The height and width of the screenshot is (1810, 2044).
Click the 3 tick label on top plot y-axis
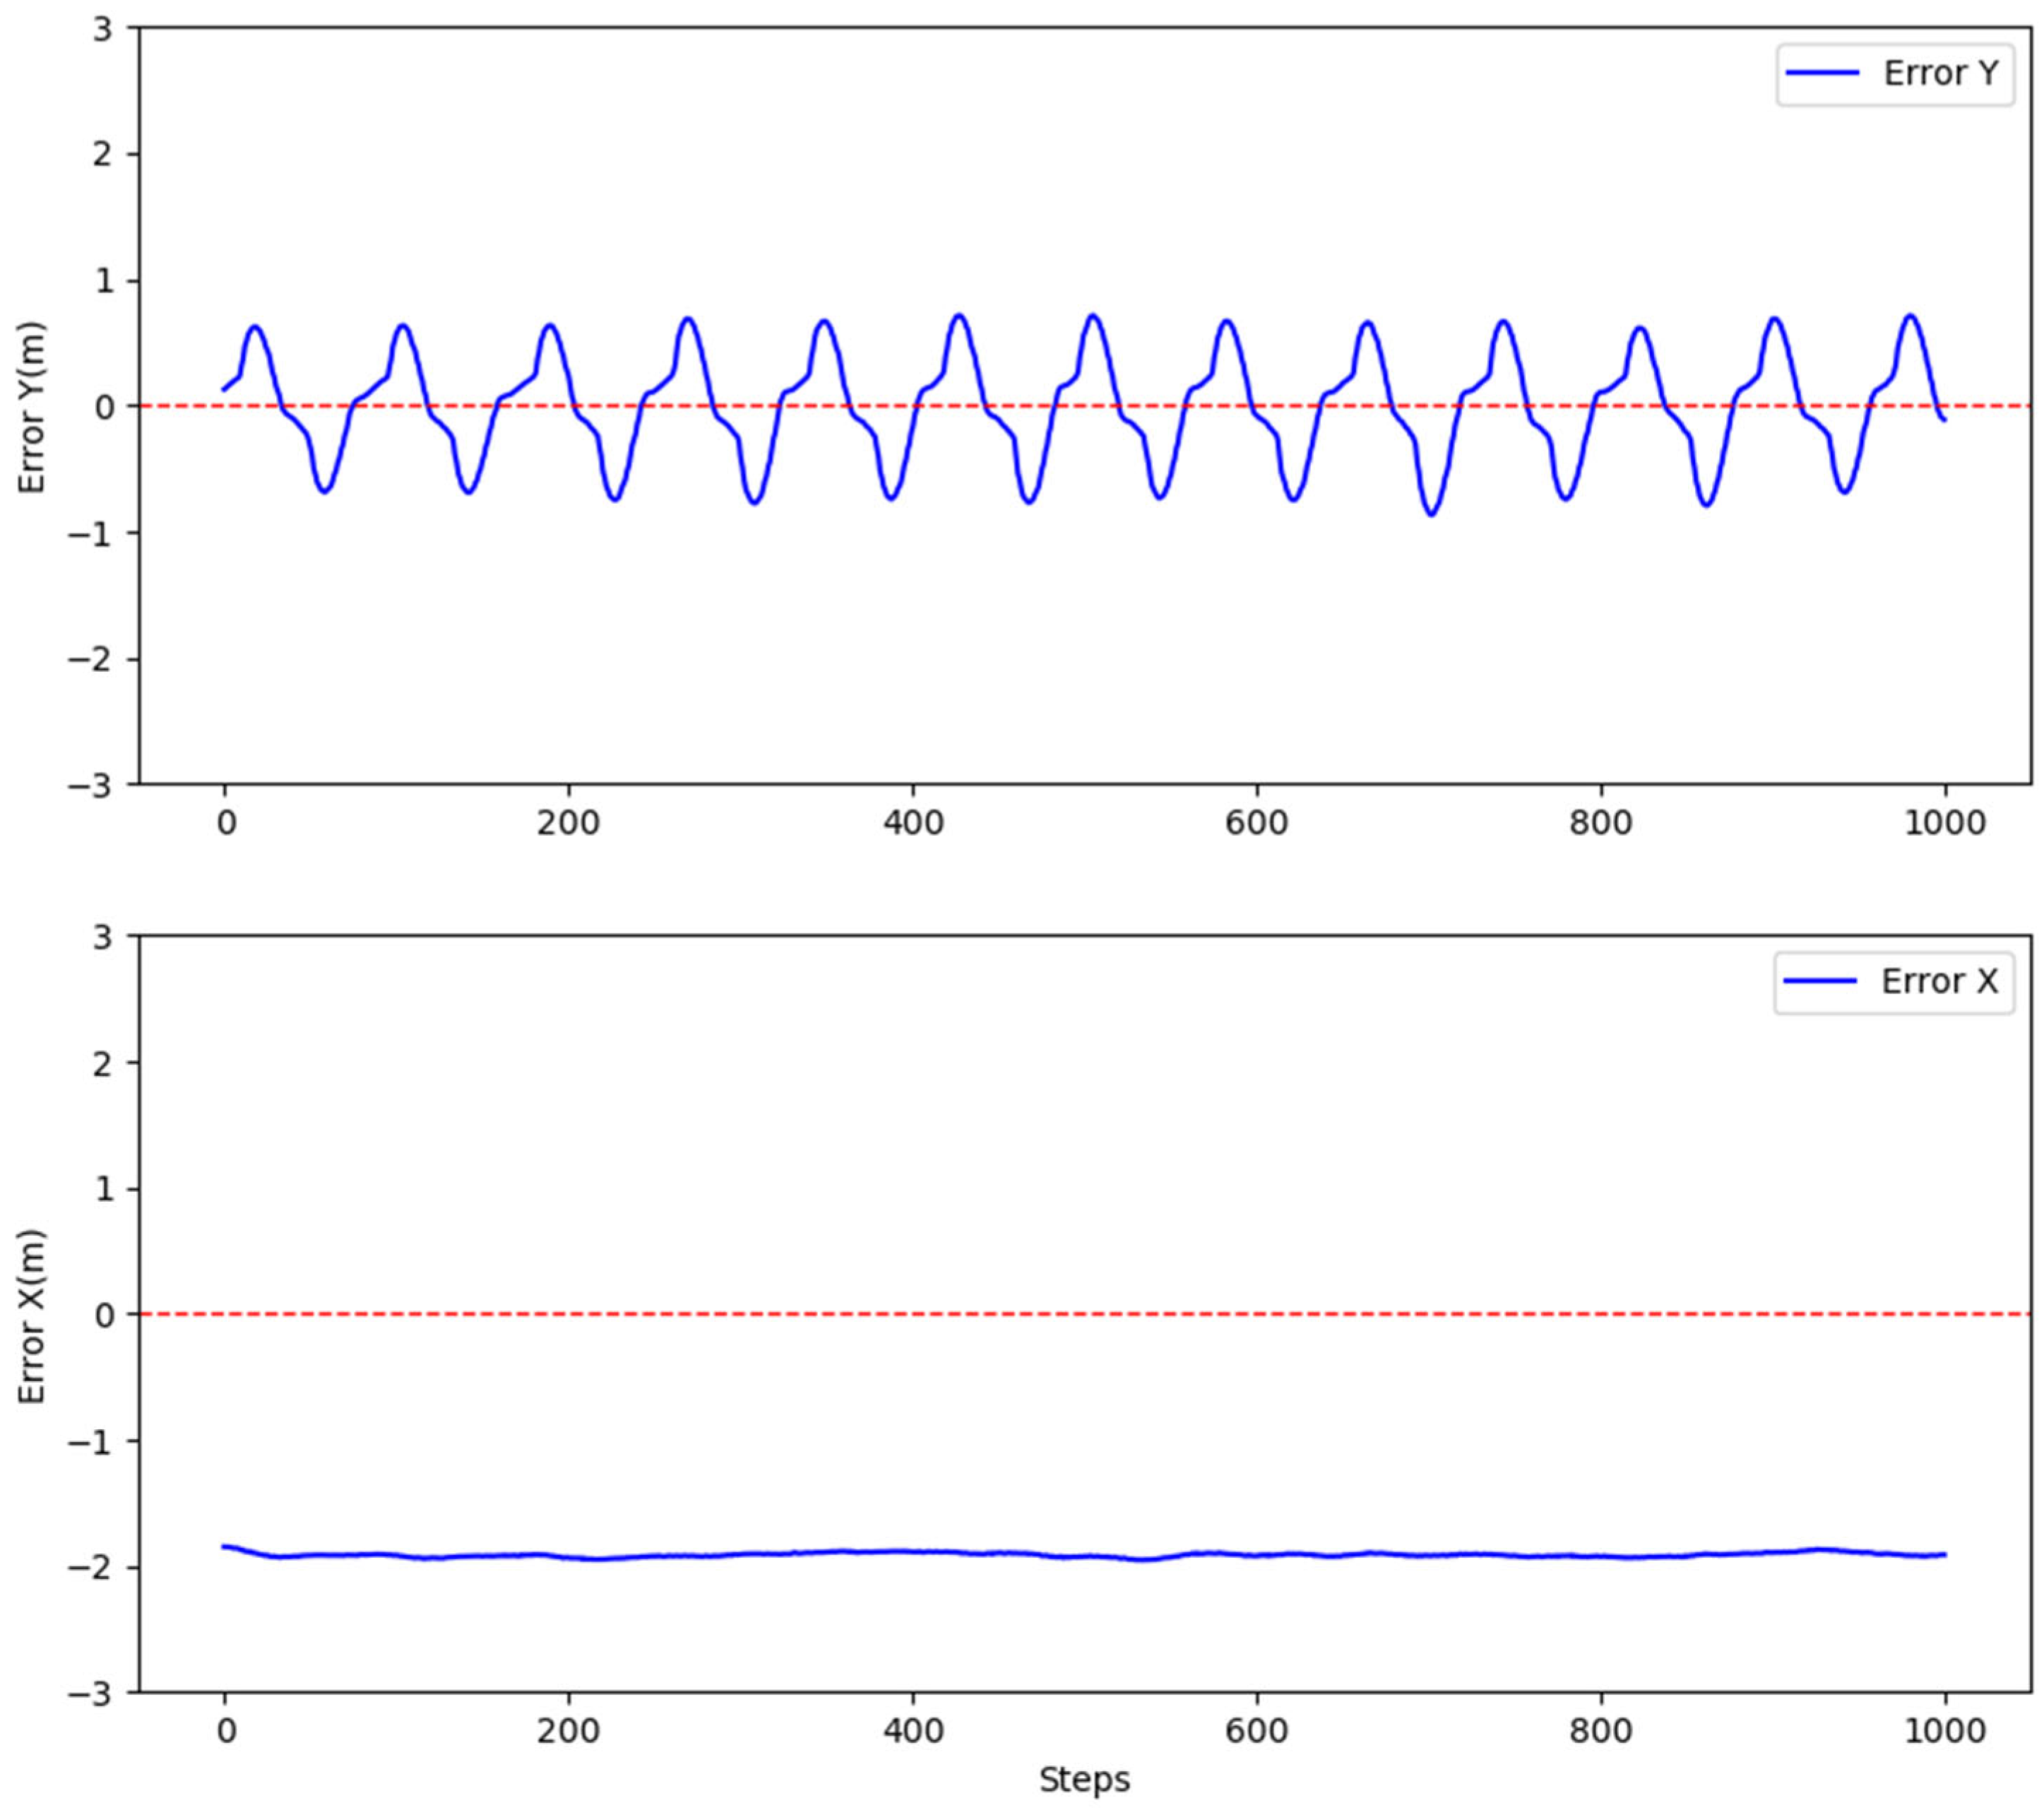pos(104,28)
